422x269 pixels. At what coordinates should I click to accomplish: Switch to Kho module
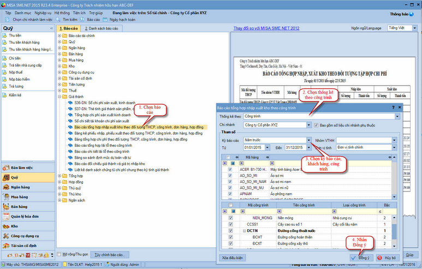(x=28, y=226)
